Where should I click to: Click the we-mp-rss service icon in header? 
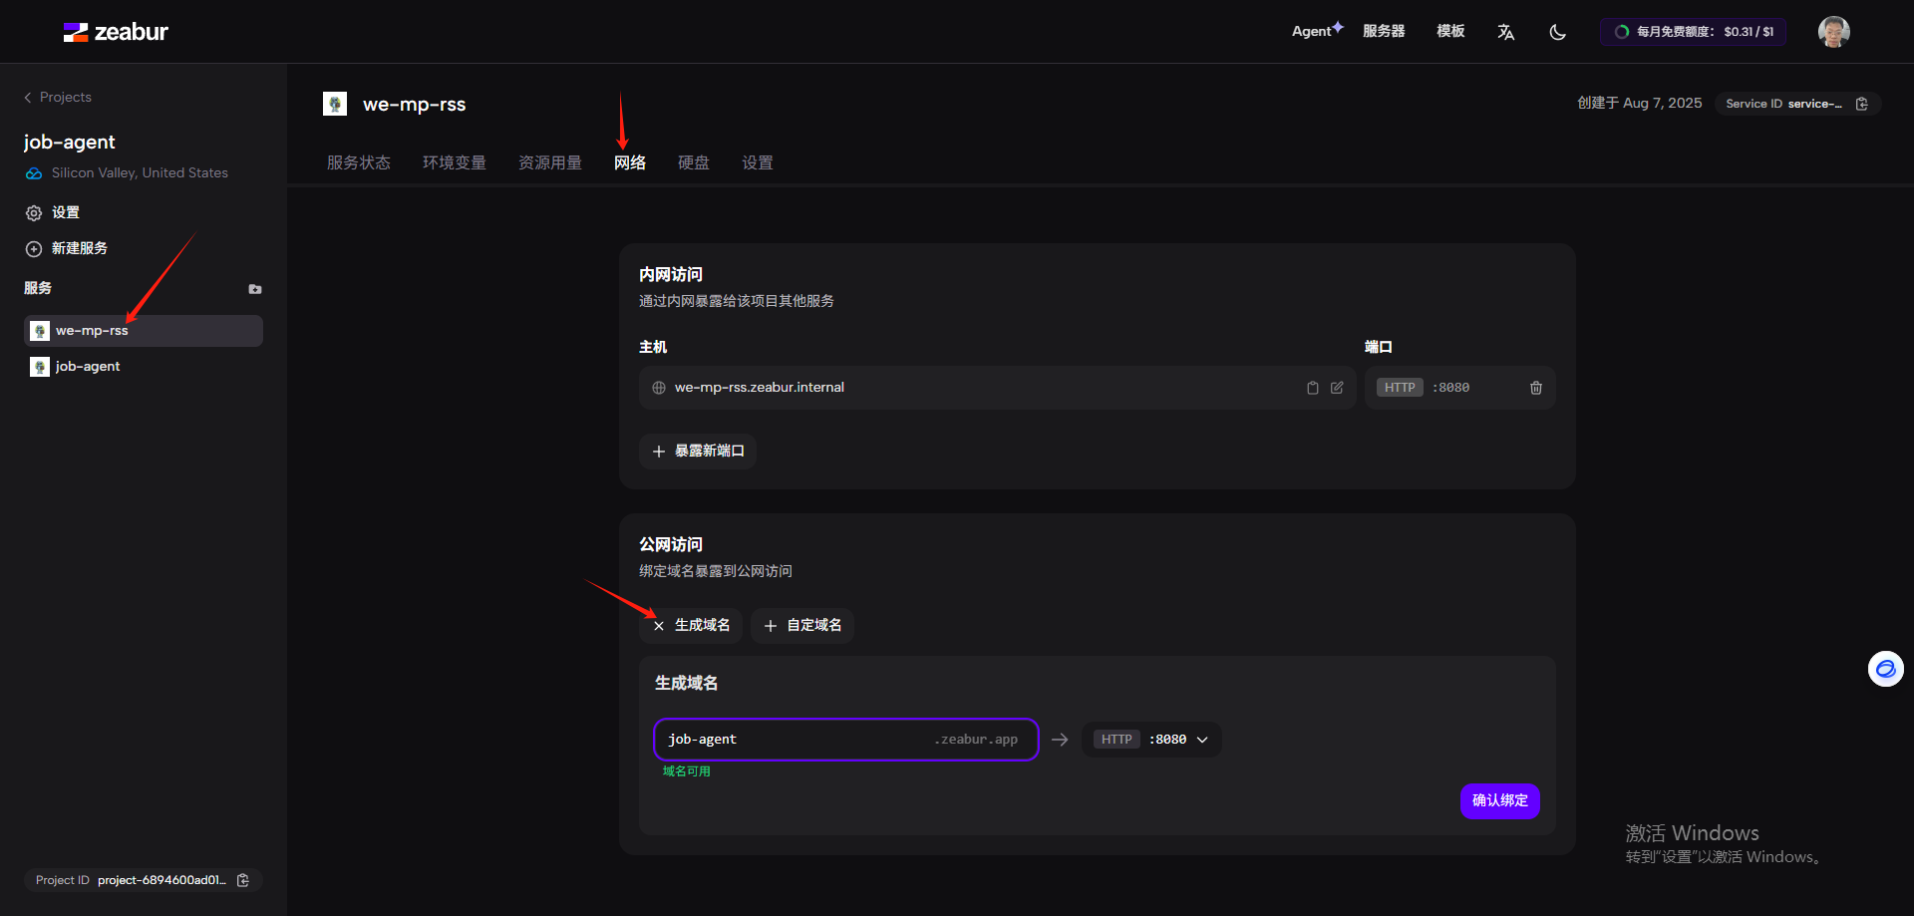335,104
